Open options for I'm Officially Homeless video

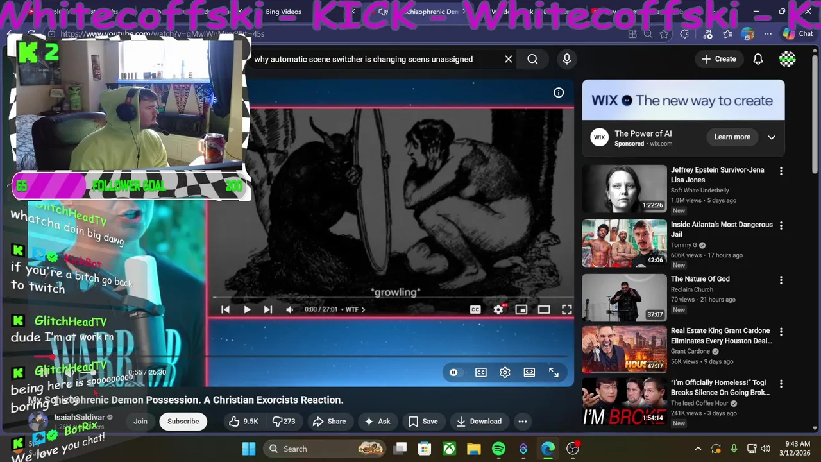781,384
